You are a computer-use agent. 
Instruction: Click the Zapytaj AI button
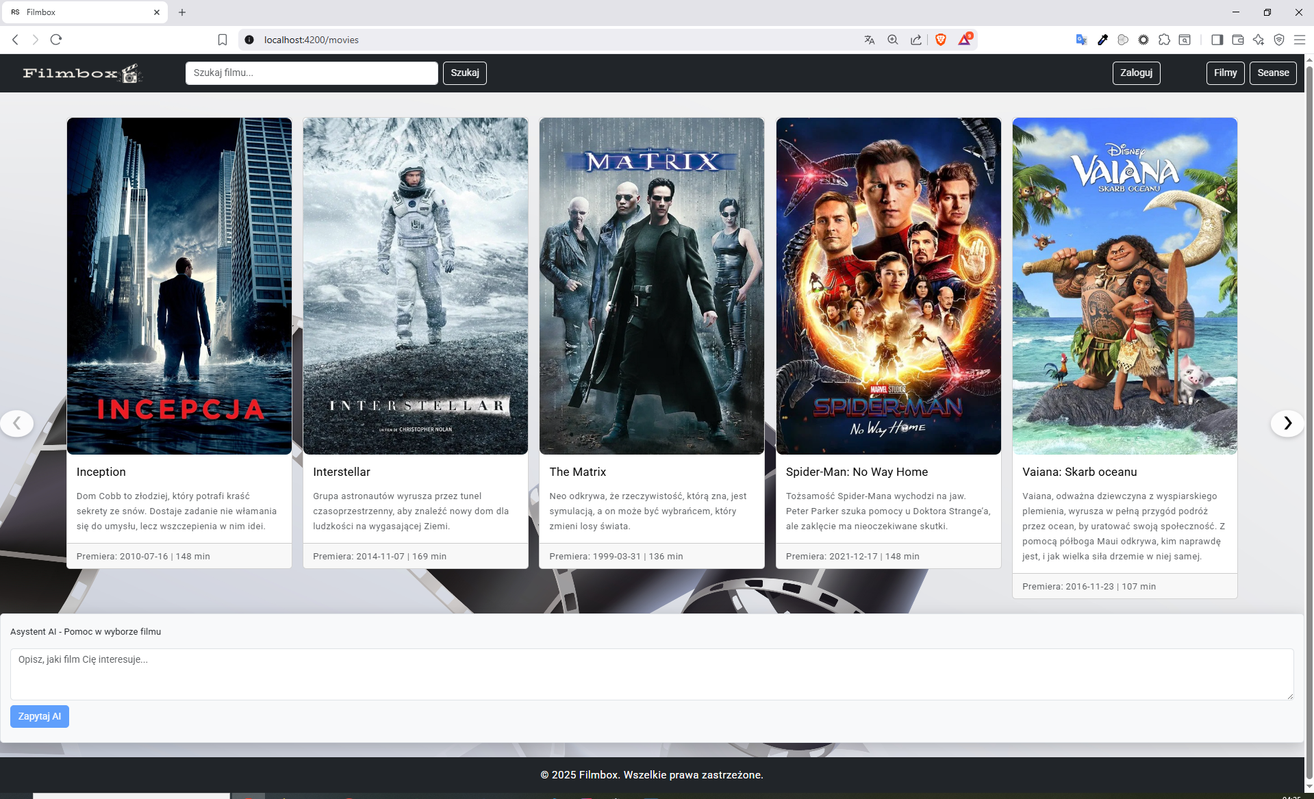pos(40,716)
